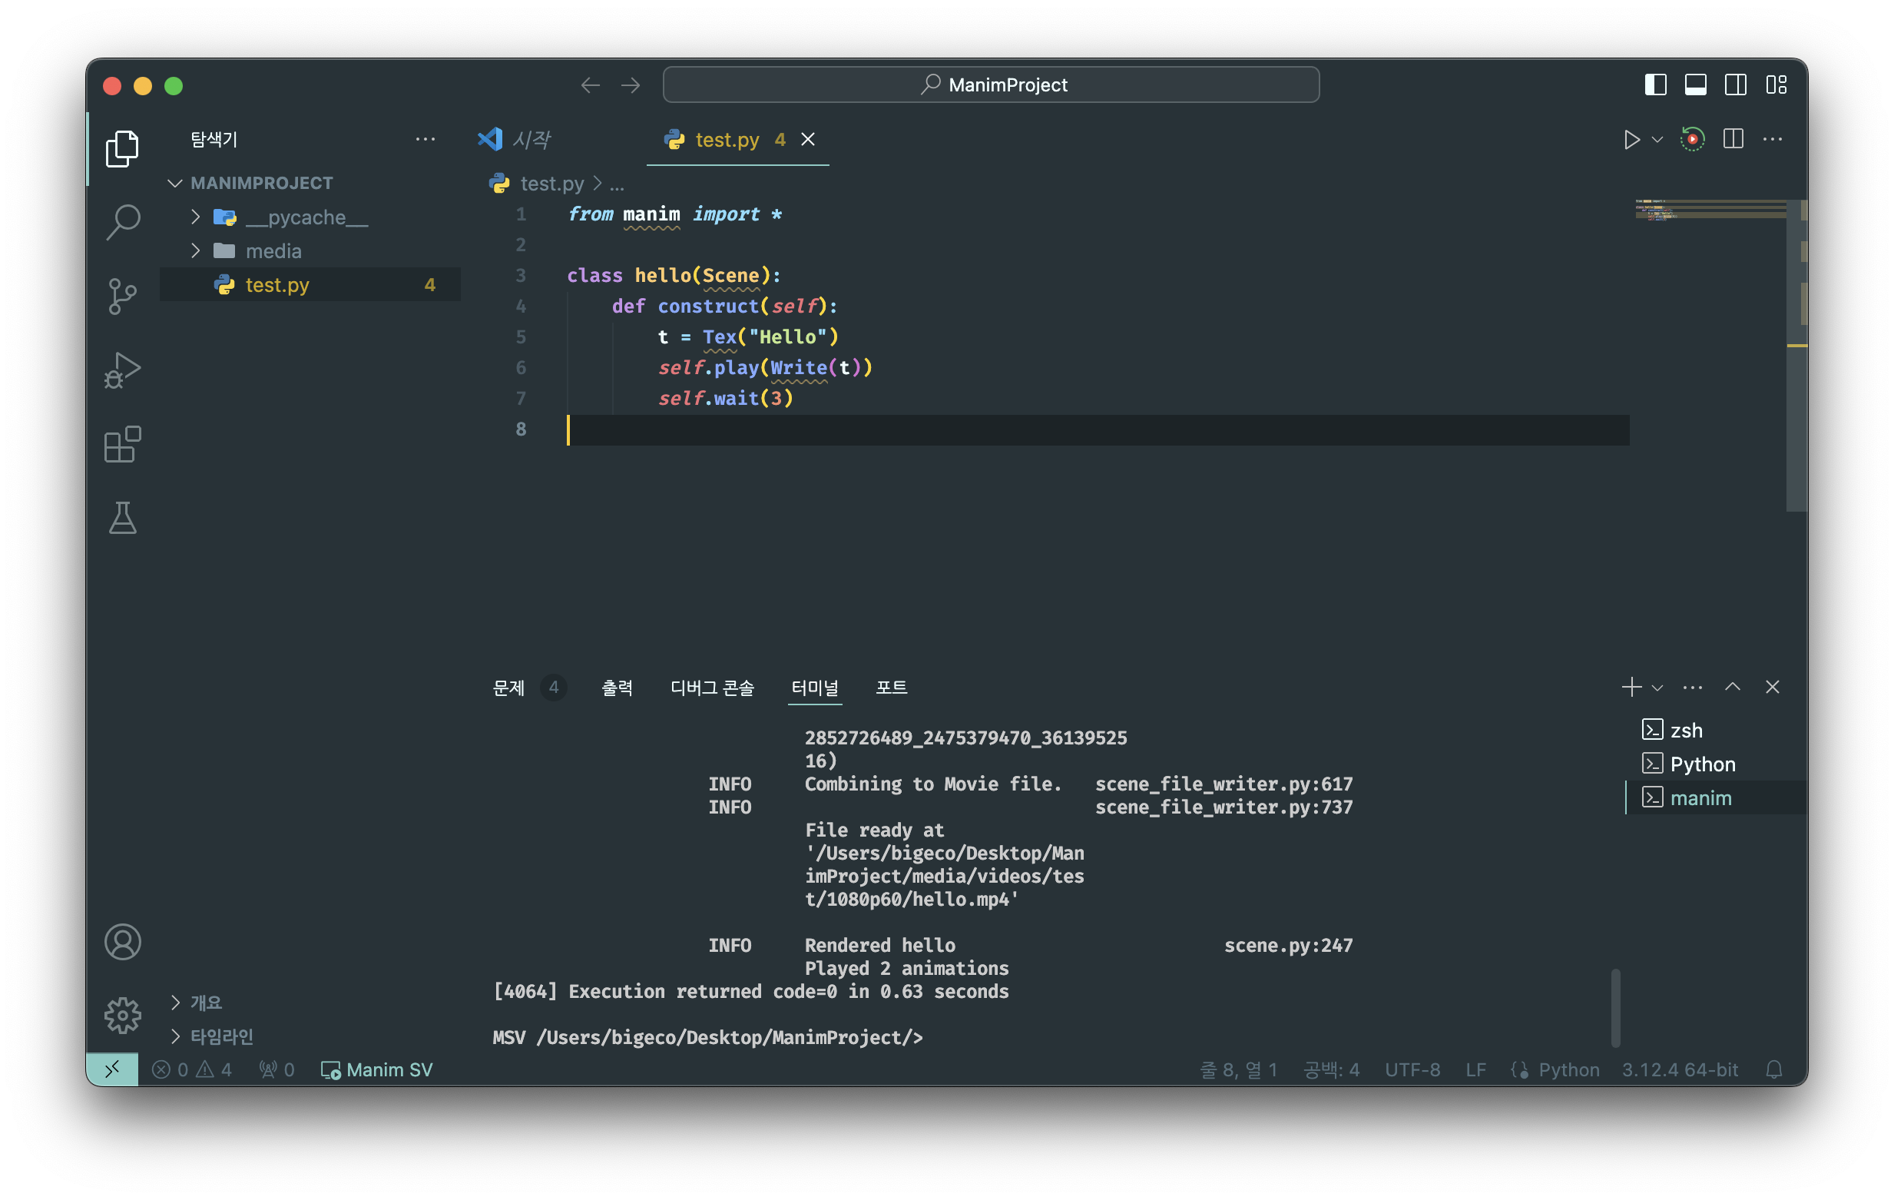Open the Accounts menu icon
Viewport: 1894px width, 1200px height.
coord(123,942)
